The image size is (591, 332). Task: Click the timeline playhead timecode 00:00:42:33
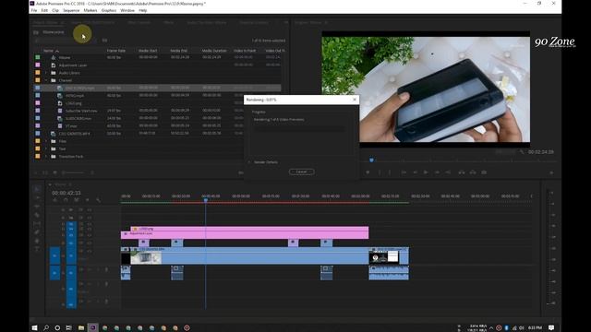(x=66, y=193)
